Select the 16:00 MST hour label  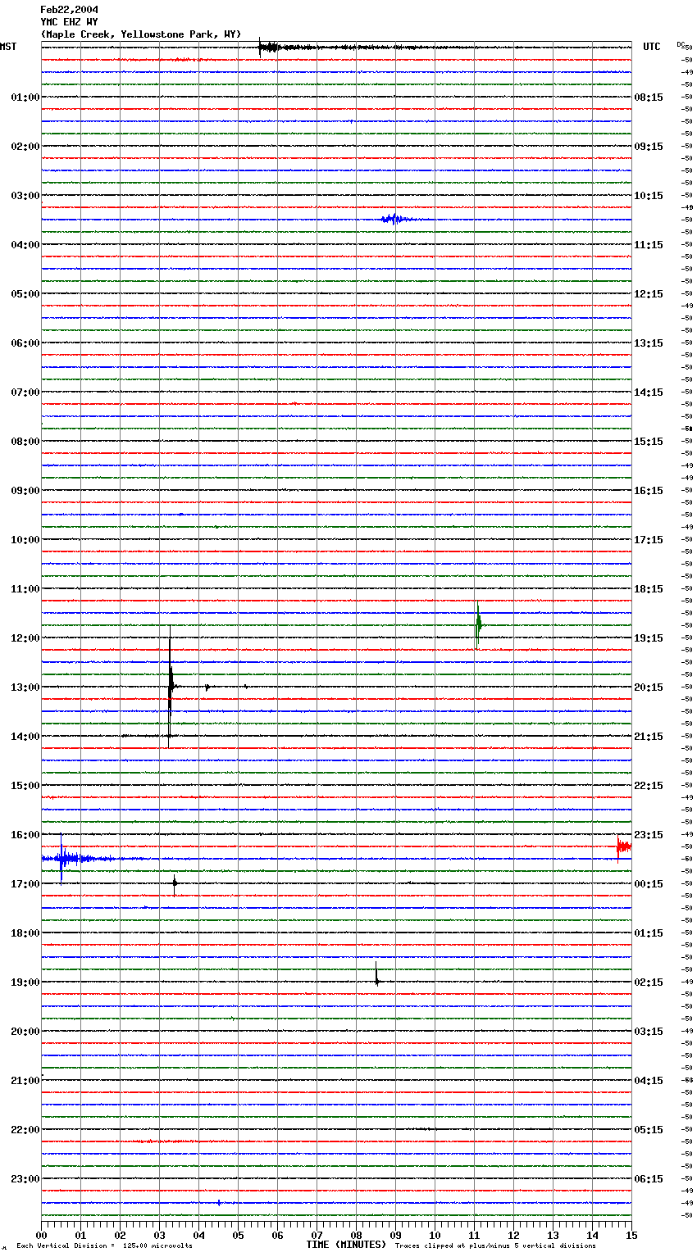tap(25, 835)
